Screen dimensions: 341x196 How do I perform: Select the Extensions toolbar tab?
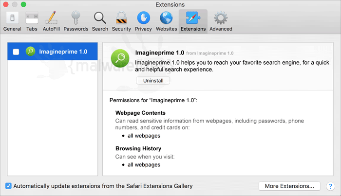point(193,21)
